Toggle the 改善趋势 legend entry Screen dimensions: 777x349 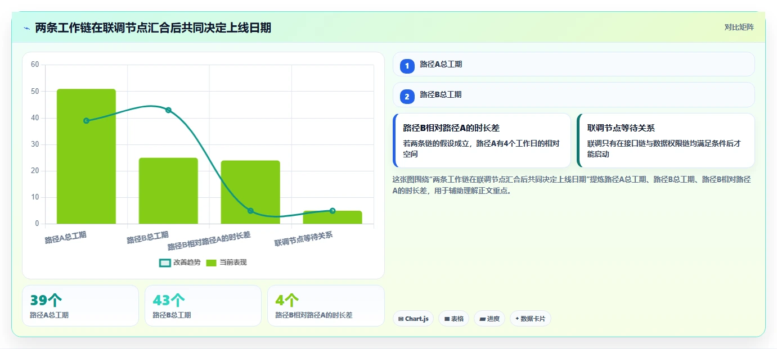pos(180,262)
